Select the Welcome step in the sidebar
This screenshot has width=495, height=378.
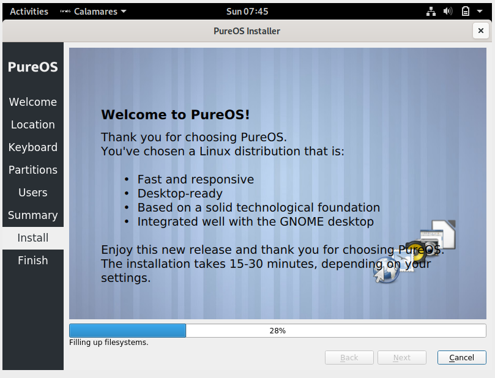[x=32, y=102]
